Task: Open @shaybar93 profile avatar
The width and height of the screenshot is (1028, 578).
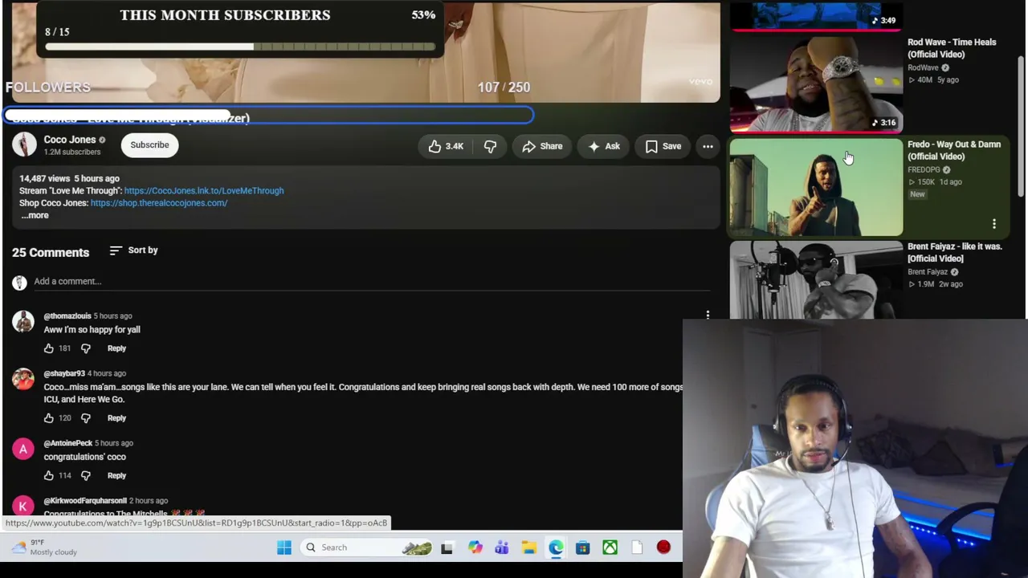Action: (23, 380)
